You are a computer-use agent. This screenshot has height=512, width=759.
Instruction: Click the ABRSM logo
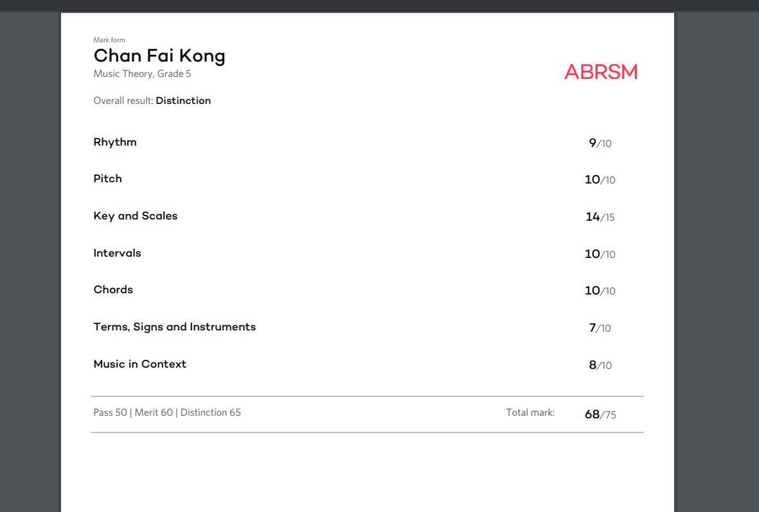[601, 72]
